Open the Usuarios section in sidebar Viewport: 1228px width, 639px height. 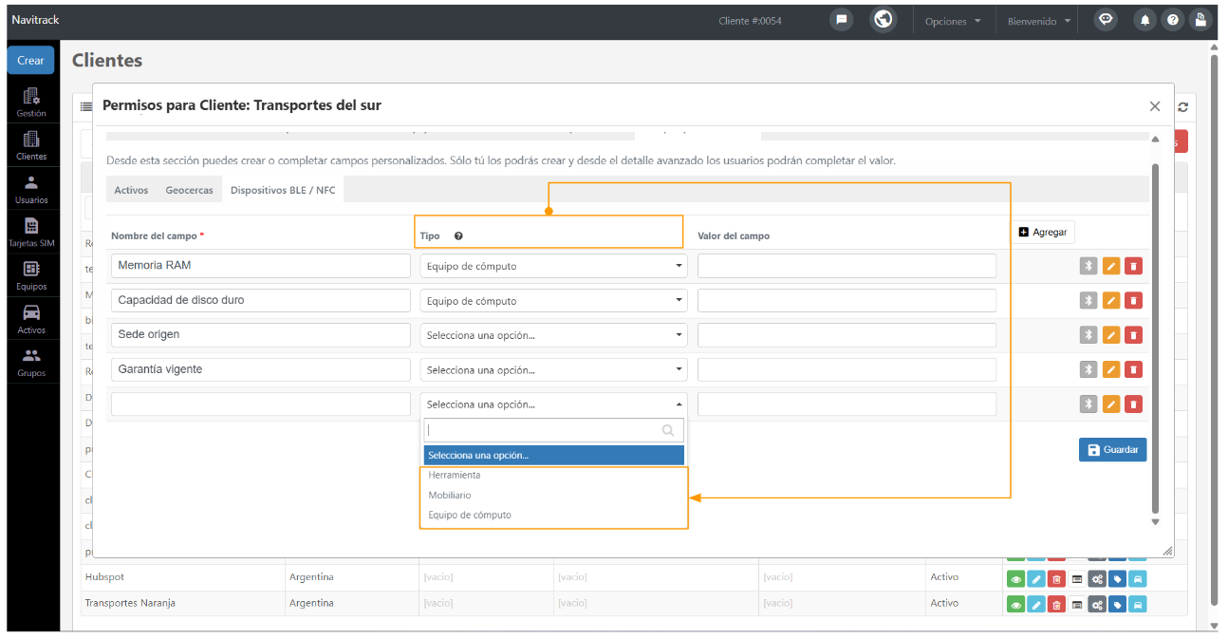30,189
